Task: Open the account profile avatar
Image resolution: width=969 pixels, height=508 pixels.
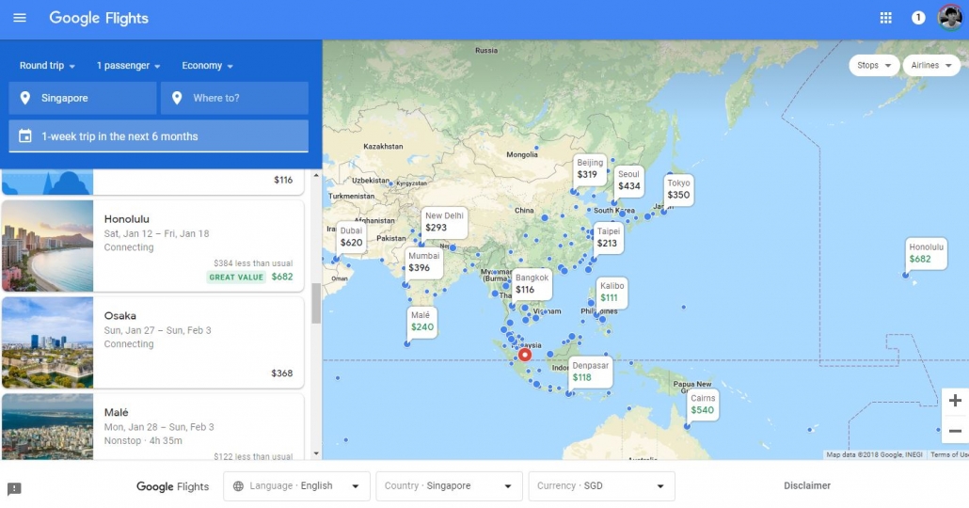Action: pyautogui.click(x=950, y=18)
